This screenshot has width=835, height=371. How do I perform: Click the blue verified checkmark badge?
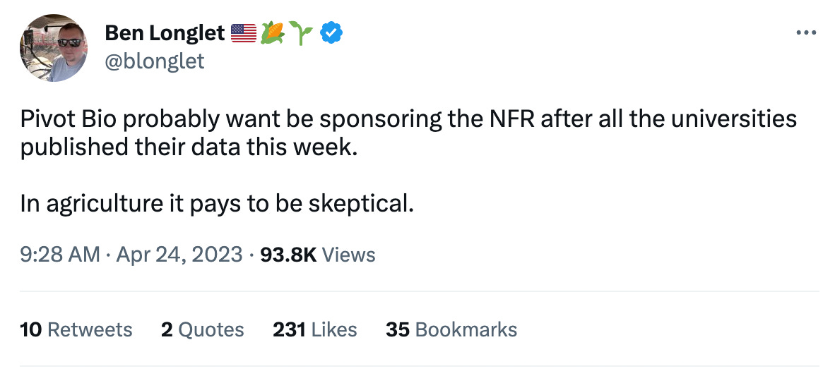(x=331, y=32)
